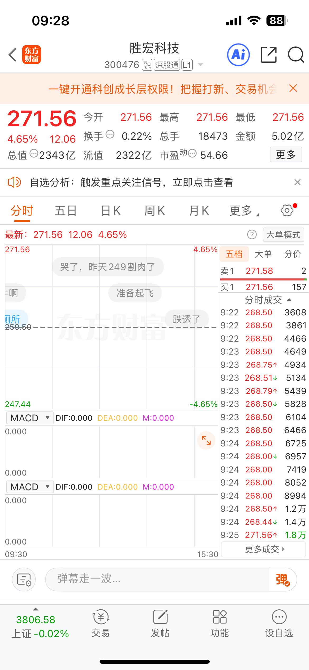Select the 9:24 268.44 trade row
Image resolution: width=309 pixels, height=670 pixels.
[x=263, y=522]
